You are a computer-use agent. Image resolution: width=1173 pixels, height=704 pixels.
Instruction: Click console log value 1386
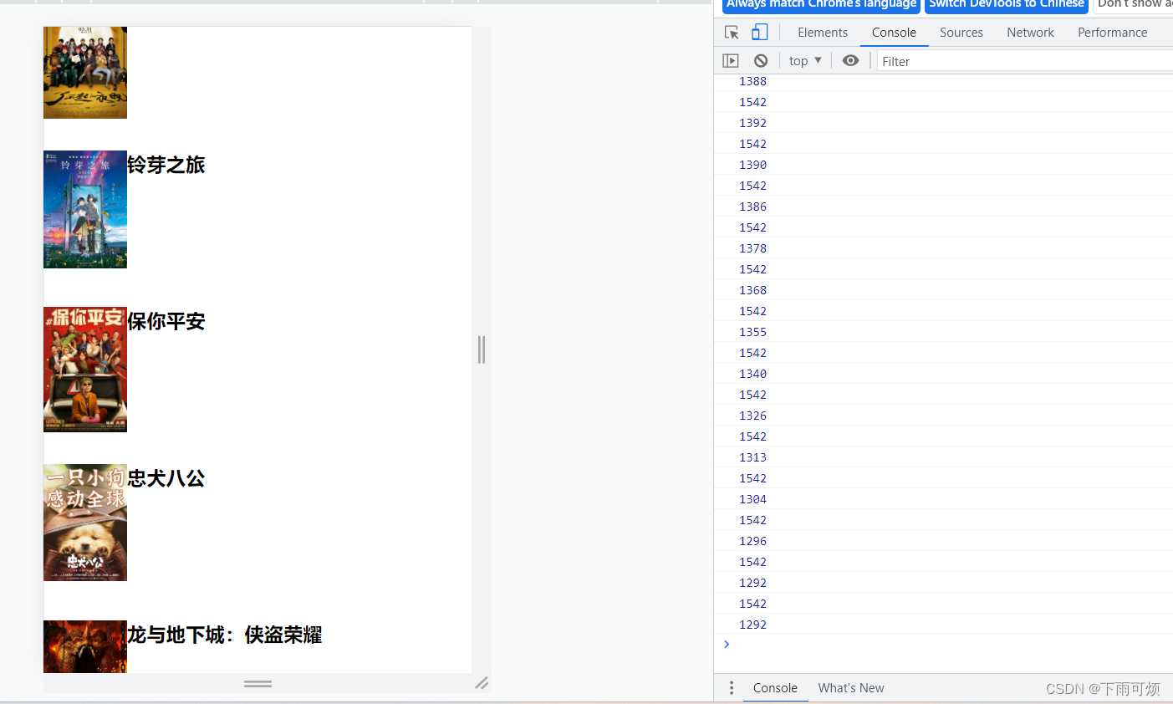[752, 207]
